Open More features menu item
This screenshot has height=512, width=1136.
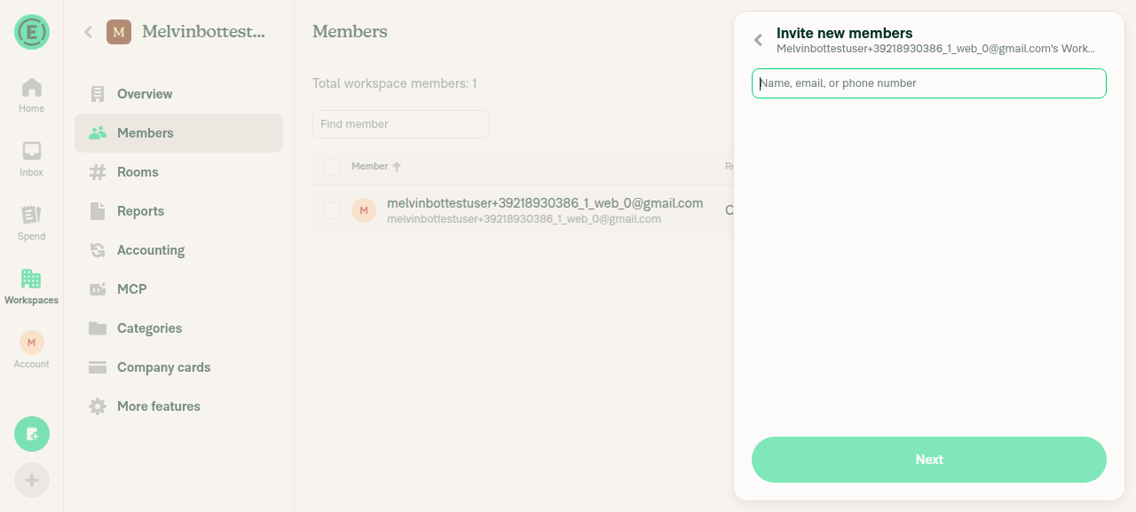(178, 406)
